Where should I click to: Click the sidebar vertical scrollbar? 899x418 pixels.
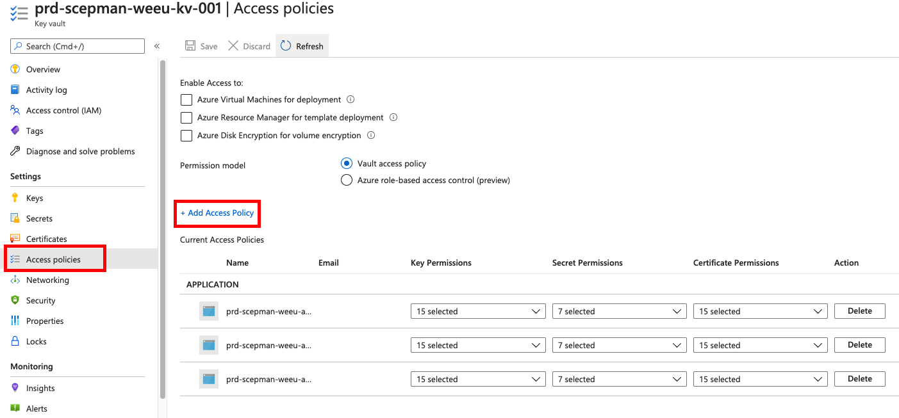(163, 229)
